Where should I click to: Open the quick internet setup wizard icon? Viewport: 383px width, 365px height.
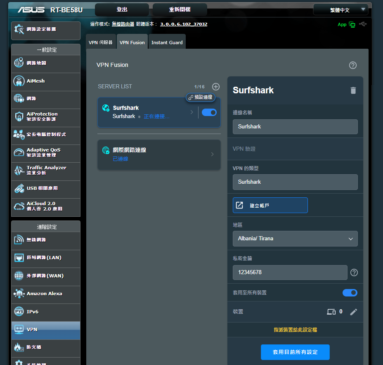click(19, 29)
